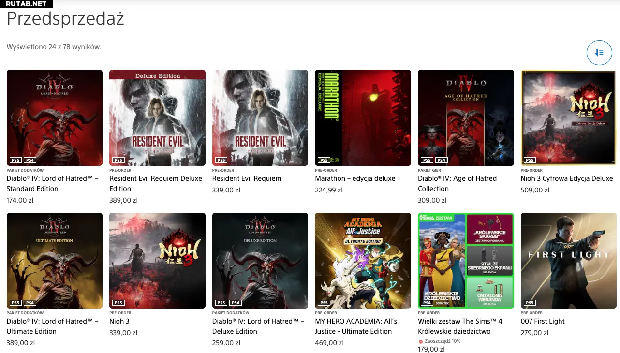Click Diablo IV Age of Hatred Collection cover

[x=465, y=118]
